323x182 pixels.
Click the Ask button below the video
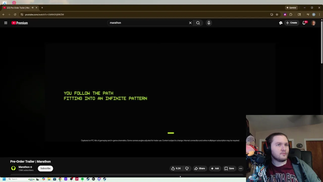coord(215,168)
